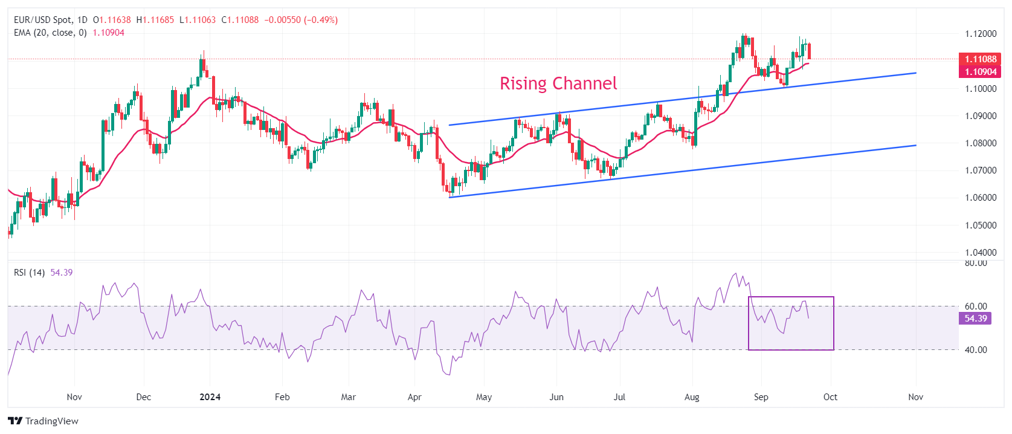Click the Sep label on time axis

point(761,397)
